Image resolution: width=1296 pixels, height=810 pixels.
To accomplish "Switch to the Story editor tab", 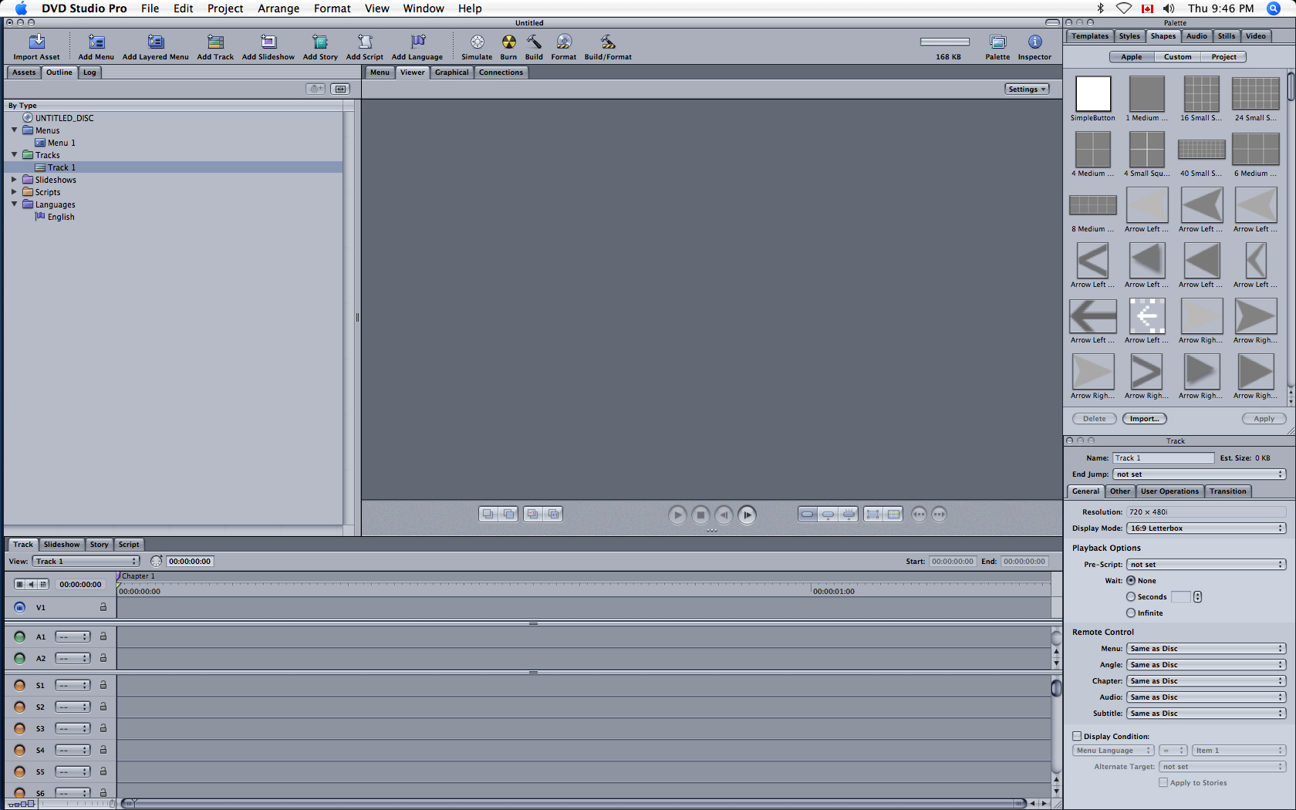I will coord(99,545).
